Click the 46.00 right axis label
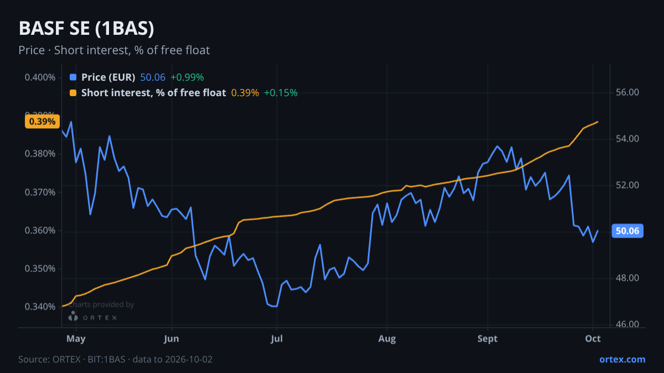664x373 pixels. click(627, 324)
